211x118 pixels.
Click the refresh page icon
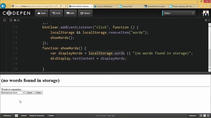[x=66, y=6]
